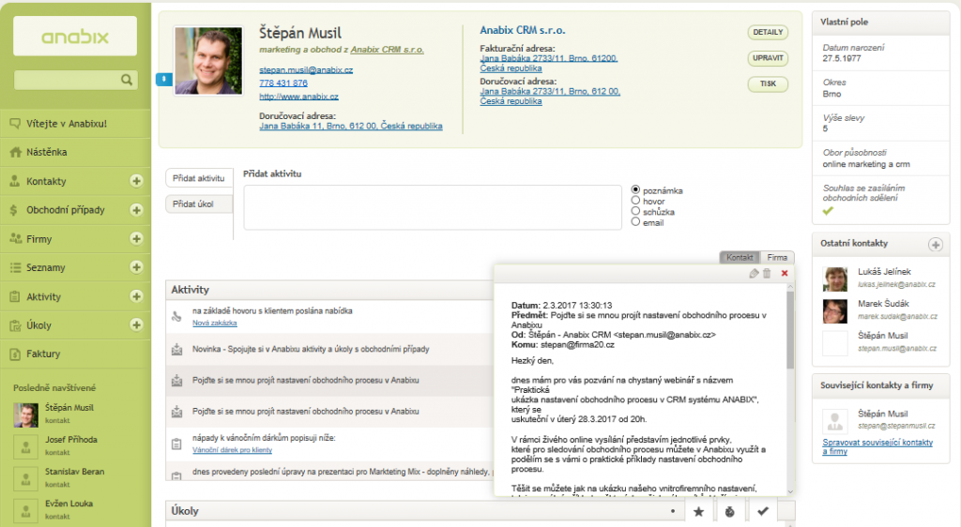Select the poznámka radio button

635,189
